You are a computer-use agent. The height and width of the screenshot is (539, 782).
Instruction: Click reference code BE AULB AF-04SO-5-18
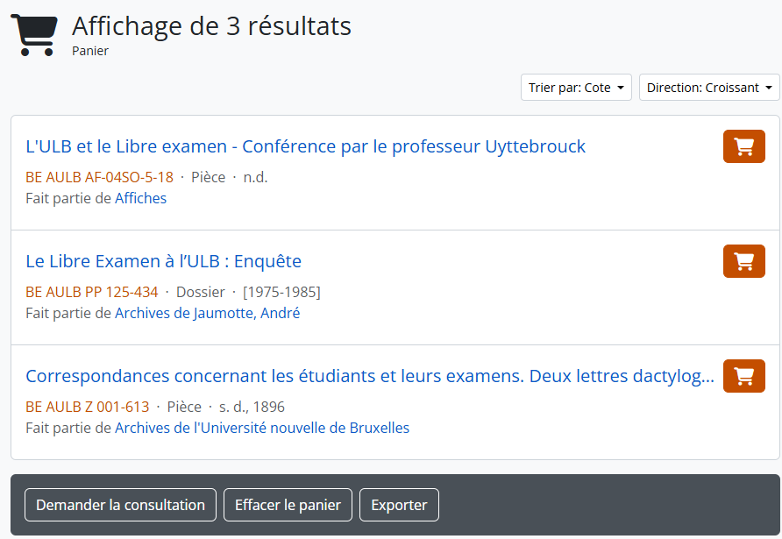pos(99,177)
